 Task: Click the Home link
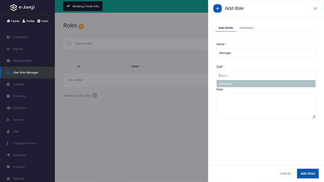pos(13,21)
